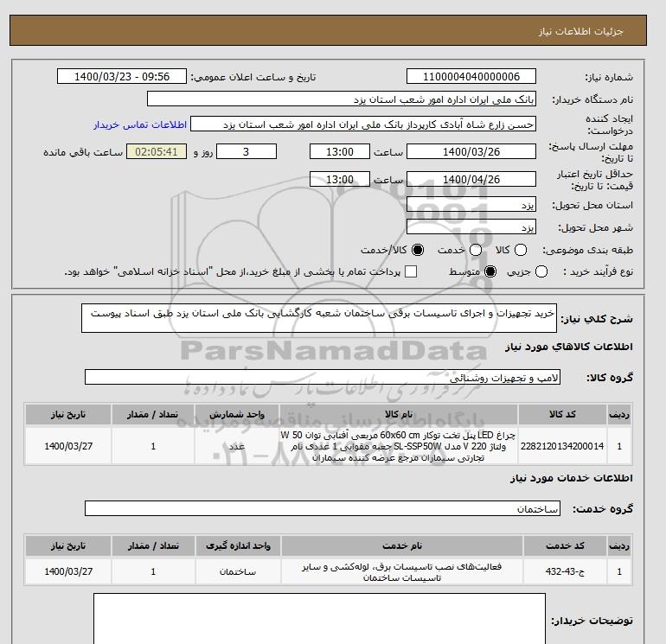
Task: Click the service name cell فعالیت‌های نصب تاسیسات برق
Action: (x=402, y=572)
